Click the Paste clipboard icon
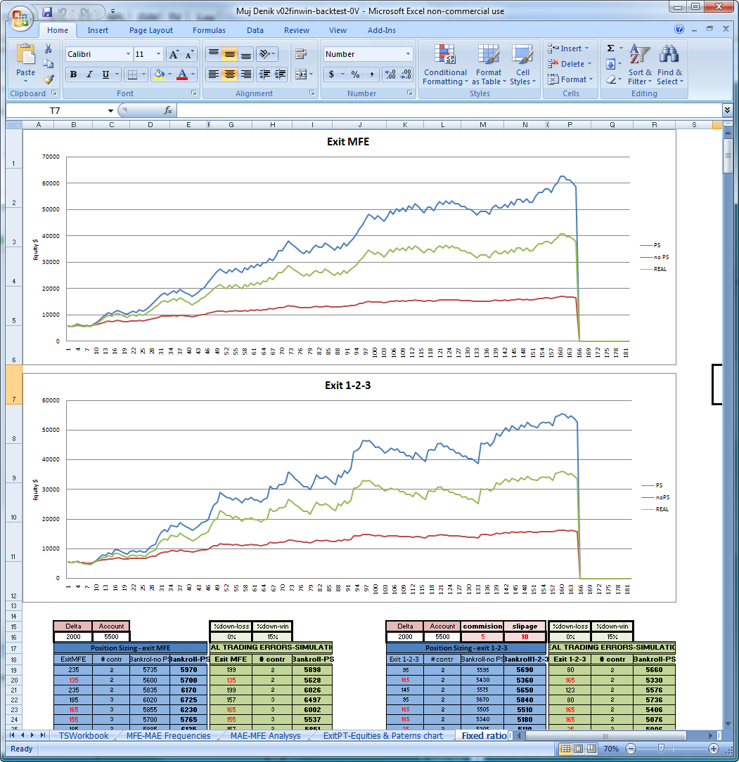739x762 pixels. [25, 56]
